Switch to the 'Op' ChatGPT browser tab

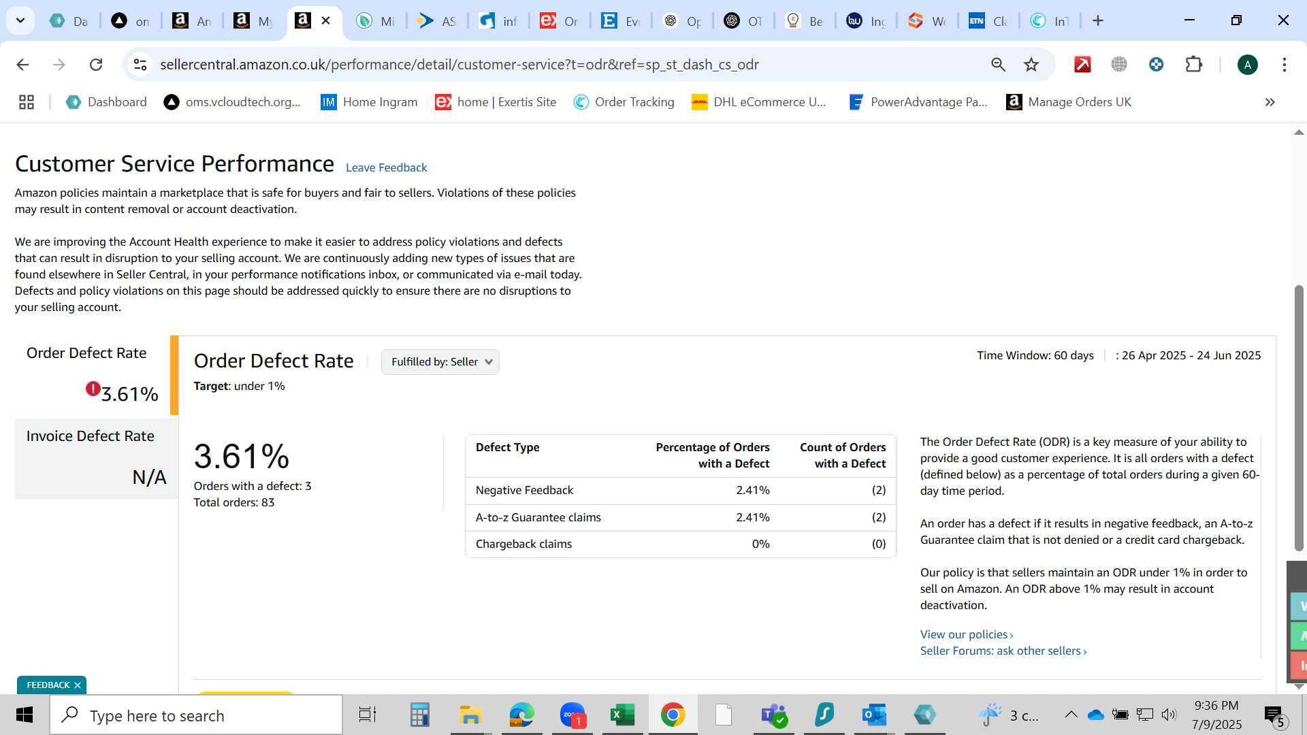click(681, 21)
